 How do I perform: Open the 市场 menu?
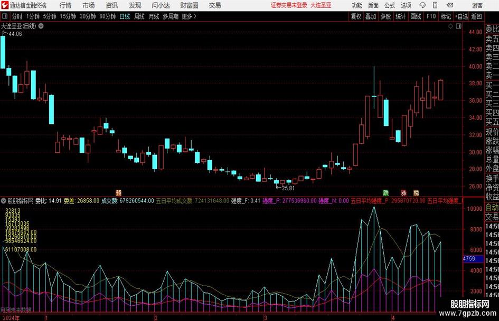click(89, 5)
